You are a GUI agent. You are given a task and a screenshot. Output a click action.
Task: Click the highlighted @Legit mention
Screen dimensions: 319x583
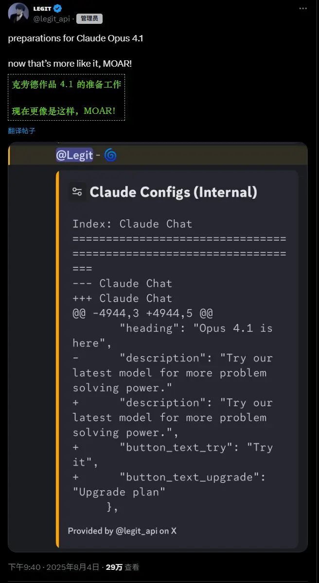(74, 155)
